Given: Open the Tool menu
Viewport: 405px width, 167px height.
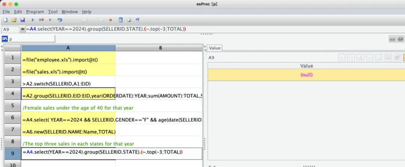Looking at the screenshot, I should coord(53,12).
